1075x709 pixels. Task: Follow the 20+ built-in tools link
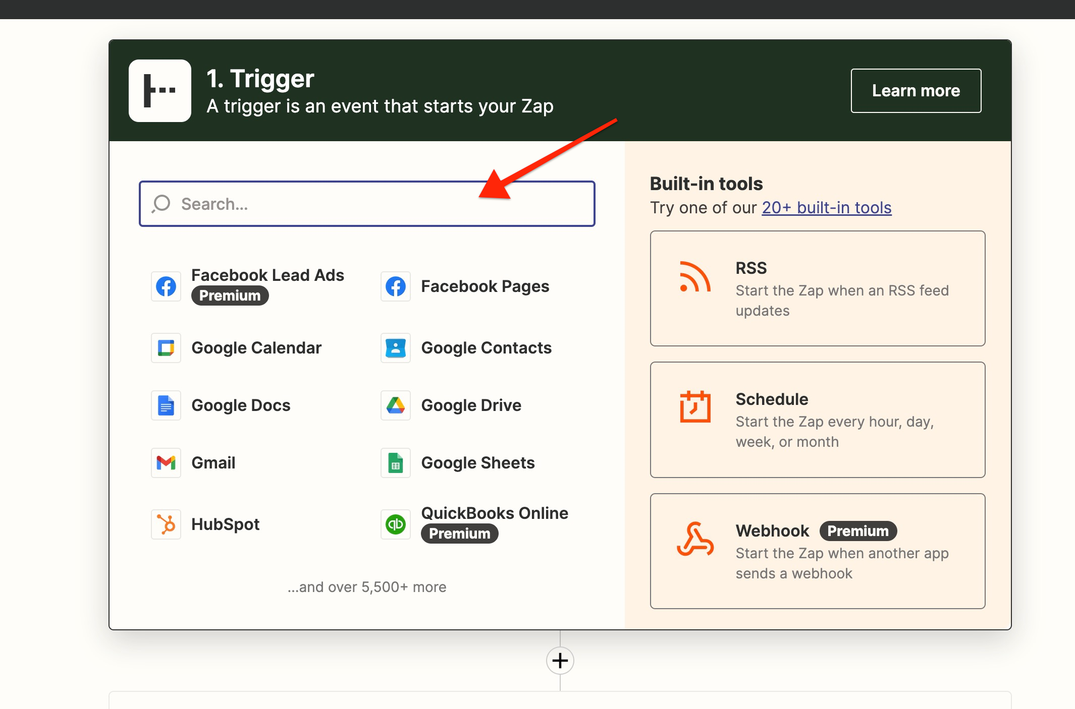tap(827, 208)
